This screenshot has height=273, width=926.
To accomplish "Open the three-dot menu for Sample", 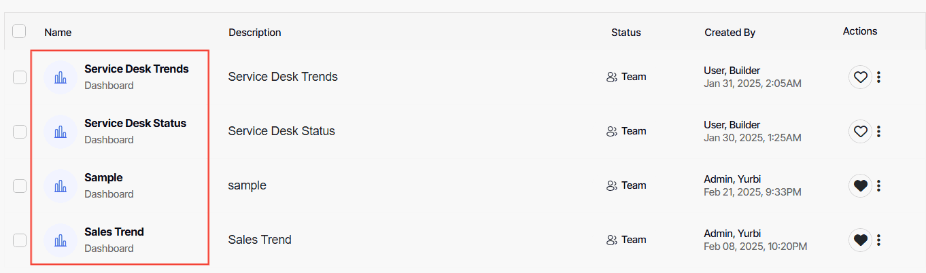I will click(x=879, y=185).
